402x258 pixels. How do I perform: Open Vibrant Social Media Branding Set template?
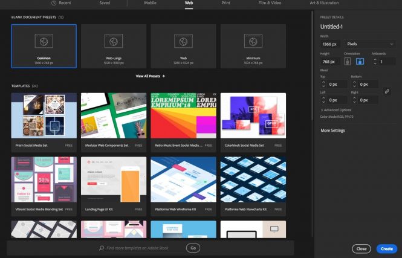pyautogui.click(x=44, y=186)
